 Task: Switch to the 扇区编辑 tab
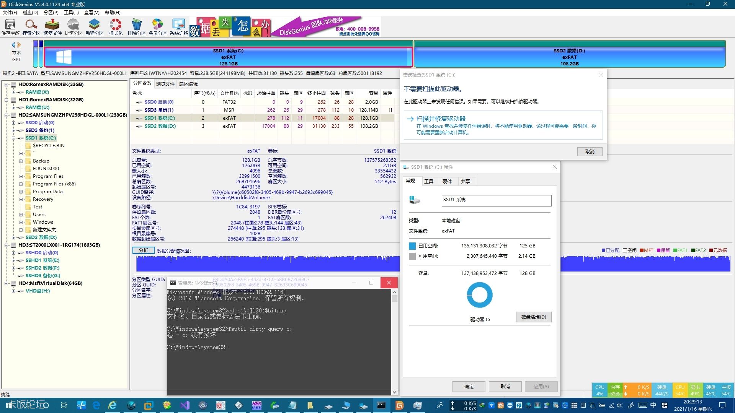[x=188, y=84]
